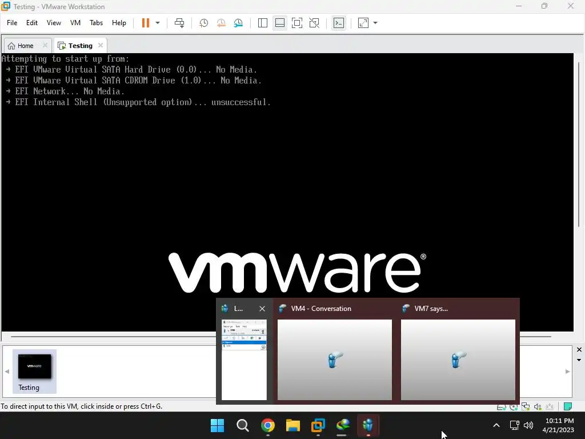Open the File menu
Screen dimensions: 585x439
[x=12, y=23]
